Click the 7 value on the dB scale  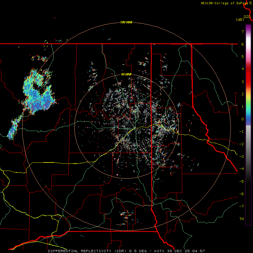(243, 31)
